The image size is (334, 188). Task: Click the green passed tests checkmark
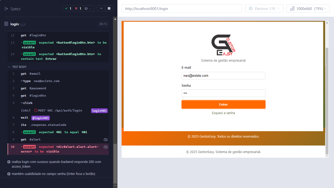[67, 9]
